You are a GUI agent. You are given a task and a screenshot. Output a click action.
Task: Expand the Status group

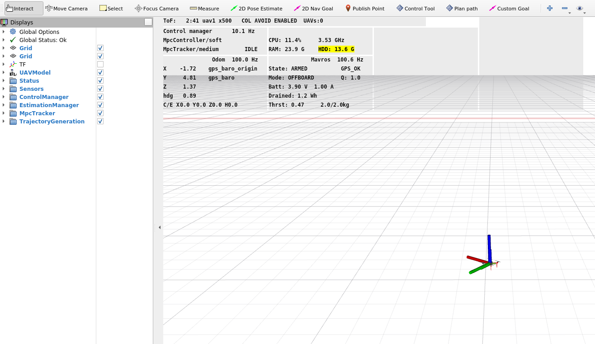(x=4, y=80)
